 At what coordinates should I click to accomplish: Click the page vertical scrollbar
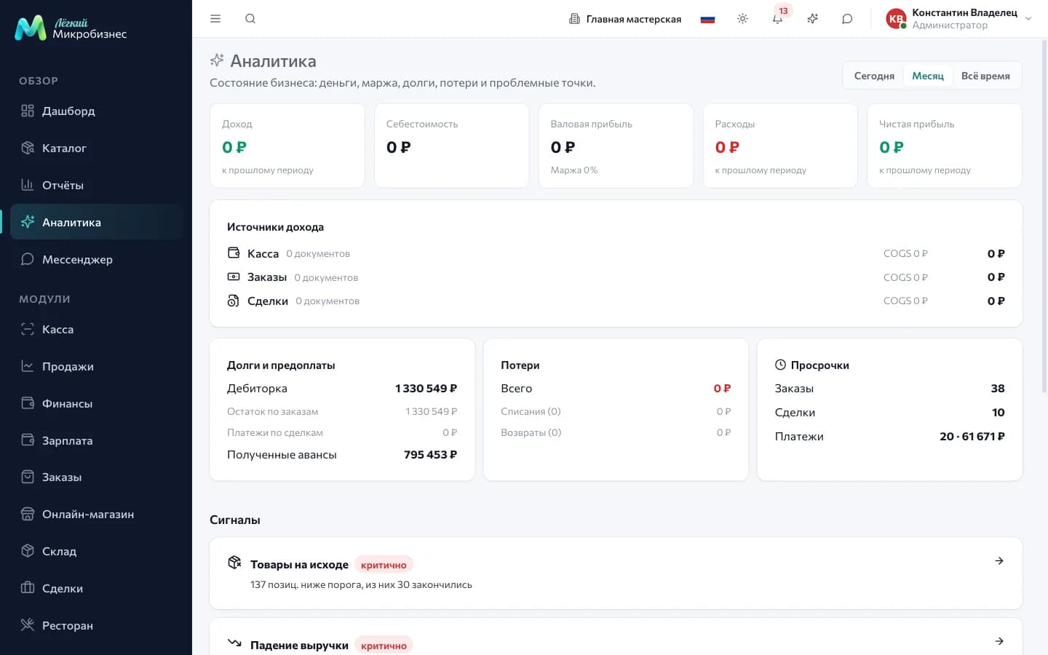(1044, 218)
